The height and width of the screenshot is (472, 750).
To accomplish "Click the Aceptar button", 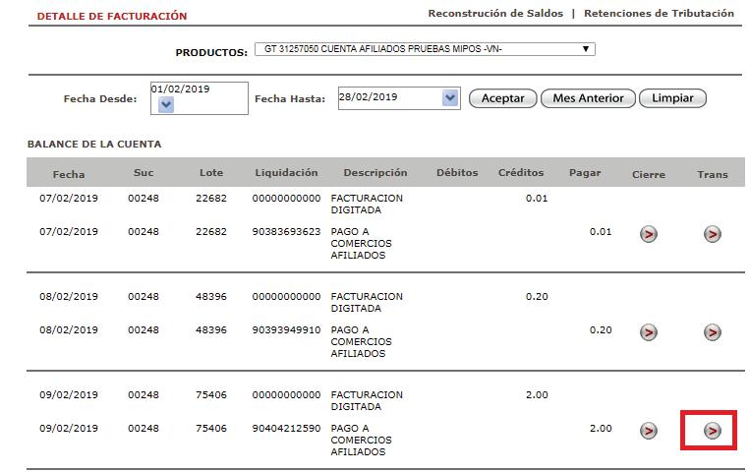I will 502,98.
